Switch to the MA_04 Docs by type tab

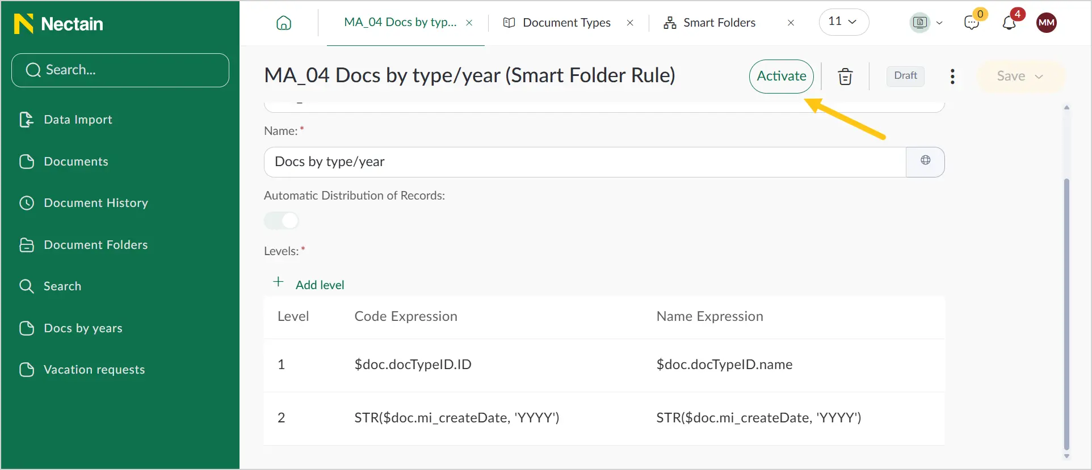pyautogui.click(x=400, y=23)
